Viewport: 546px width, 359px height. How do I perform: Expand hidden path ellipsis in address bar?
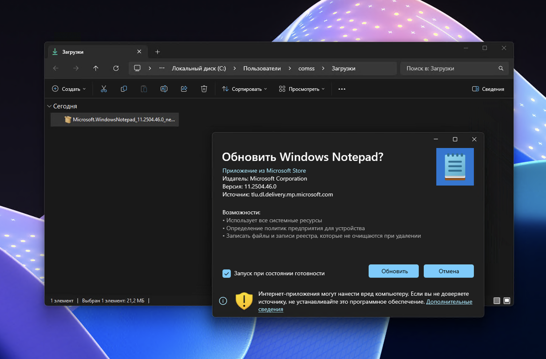click(x=162, y=68)
